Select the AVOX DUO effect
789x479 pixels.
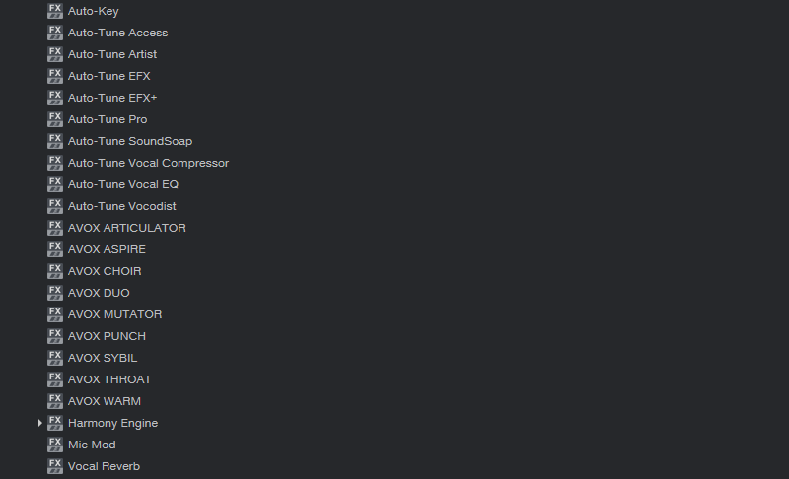(99, 293)
